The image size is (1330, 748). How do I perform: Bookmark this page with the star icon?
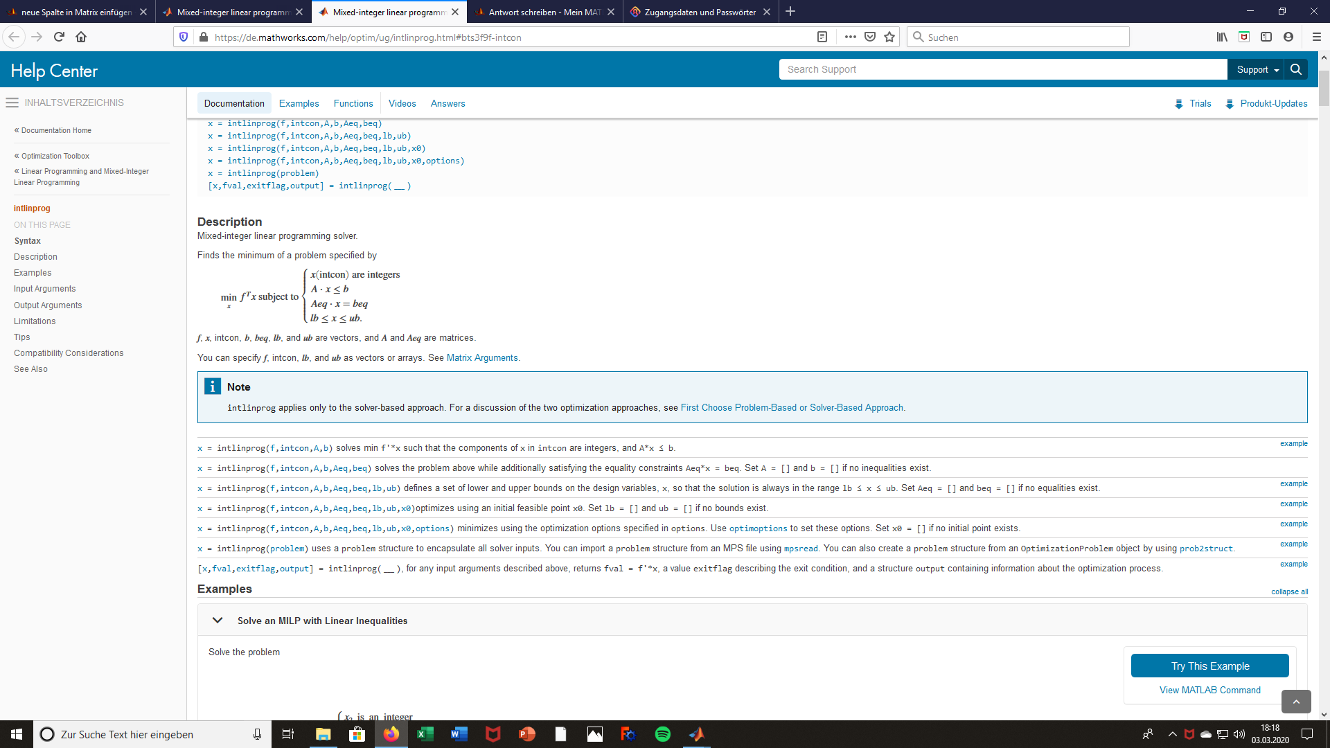click(889, 37)
